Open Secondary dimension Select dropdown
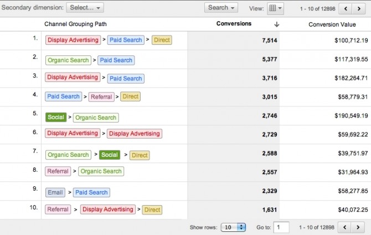This screenshot has height=235, width=371. [x=85, y=8]
